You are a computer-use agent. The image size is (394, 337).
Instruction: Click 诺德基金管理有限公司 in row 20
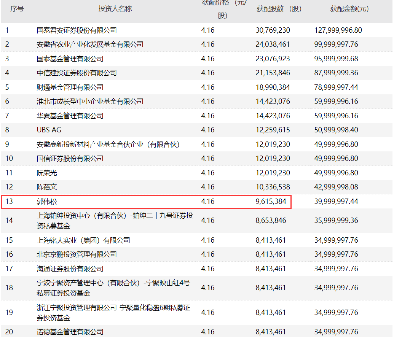(70, 332)
